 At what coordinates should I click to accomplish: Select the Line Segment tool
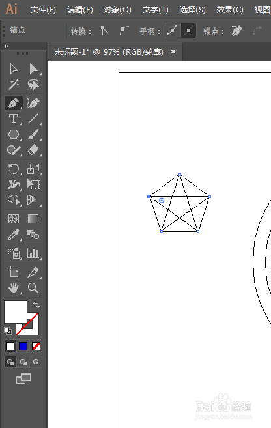click(33, 119)
